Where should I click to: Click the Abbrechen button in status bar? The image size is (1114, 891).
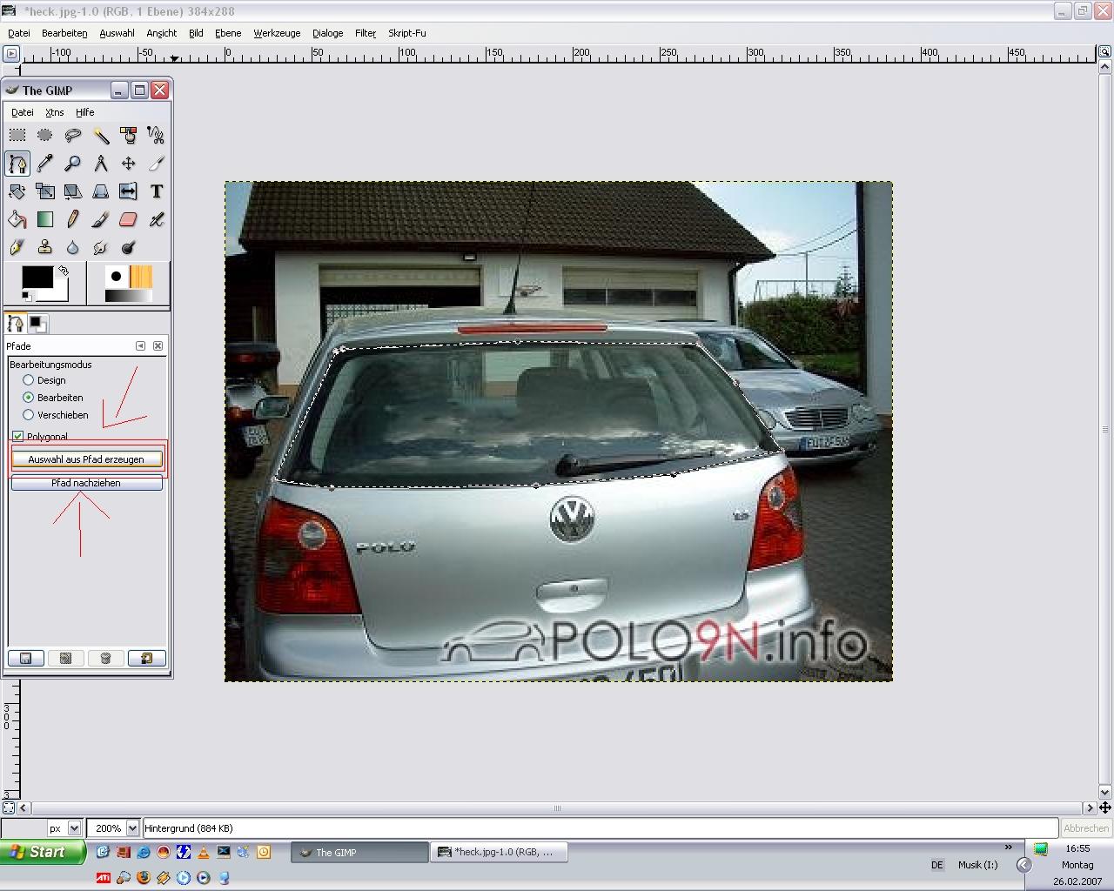pyautogui.click(x=1086, y=828)
